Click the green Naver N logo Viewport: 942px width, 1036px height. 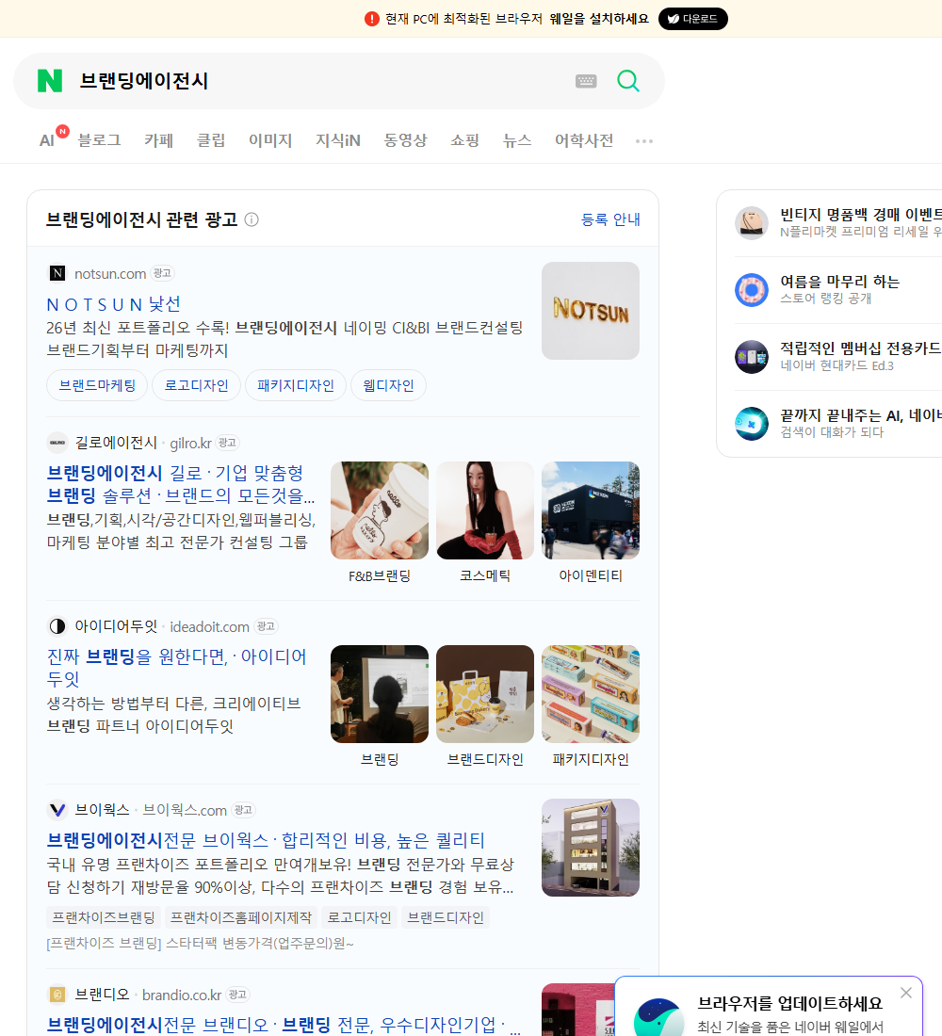(50, 81)
